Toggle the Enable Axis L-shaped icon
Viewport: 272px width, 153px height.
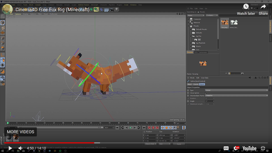pyautogui.click(x=3, y=55)
